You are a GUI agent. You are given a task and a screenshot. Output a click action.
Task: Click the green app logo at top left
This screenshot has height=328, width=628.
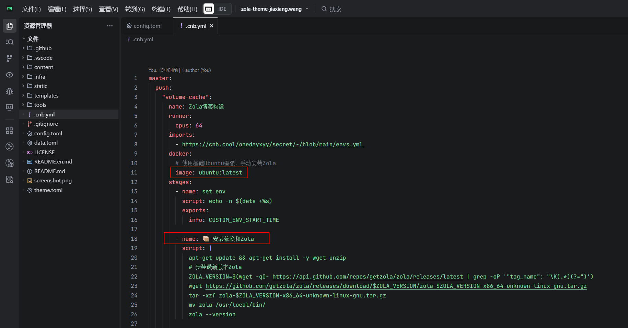coord(10,9)
